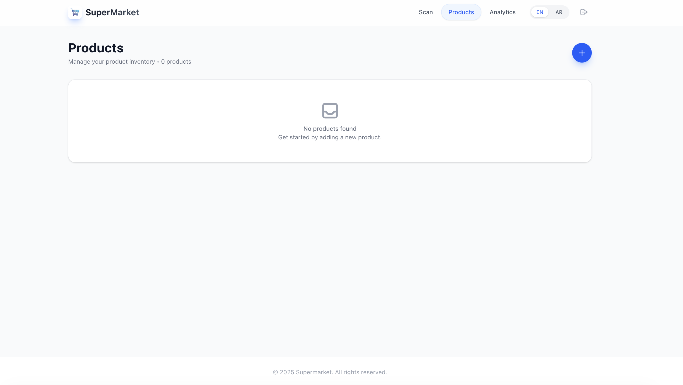Click the Manage your product inventory subtitle
Screen dimensions: 683x385
click(111, 61)
